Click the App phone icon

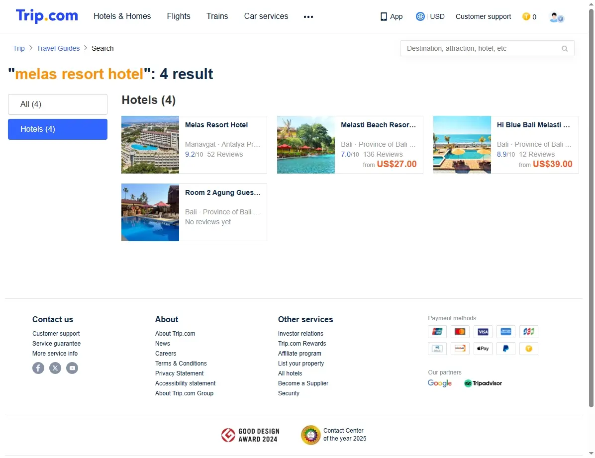[x=384, y=17]
